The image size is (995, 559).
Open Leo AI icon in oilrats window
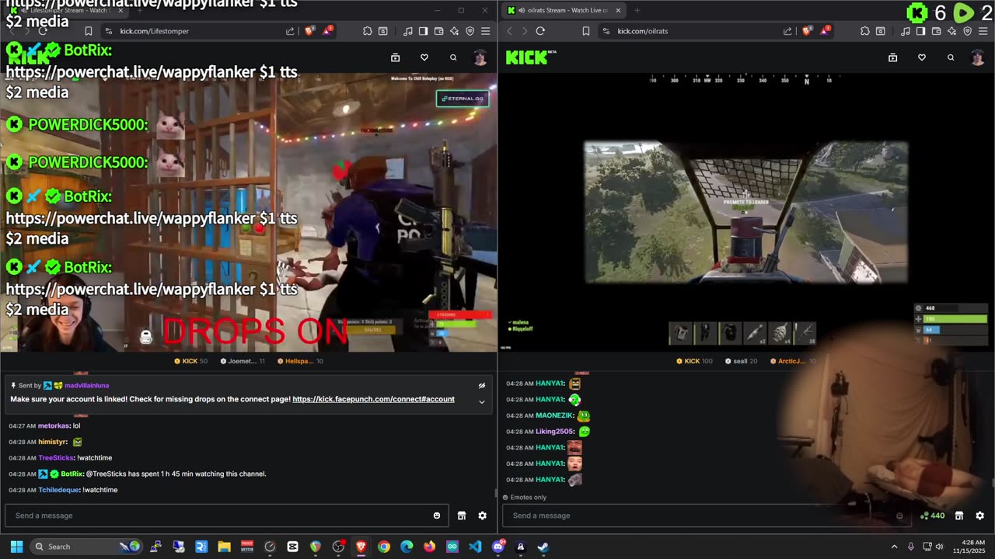tap(951, 31)
